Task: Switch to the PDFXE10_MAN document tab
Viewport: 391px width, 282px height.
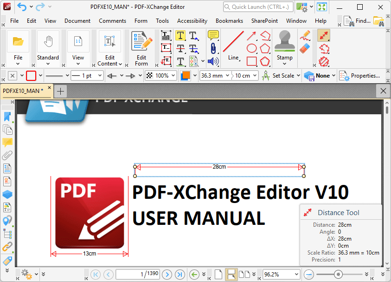Action: pos(23,91)
